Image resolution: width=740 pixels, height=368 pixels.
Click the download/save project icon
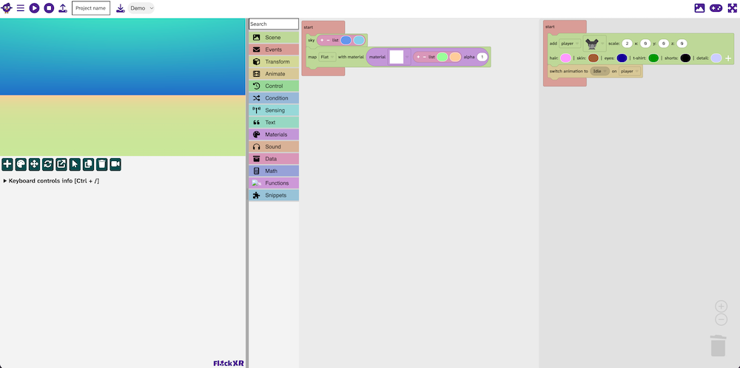(121, 8)
